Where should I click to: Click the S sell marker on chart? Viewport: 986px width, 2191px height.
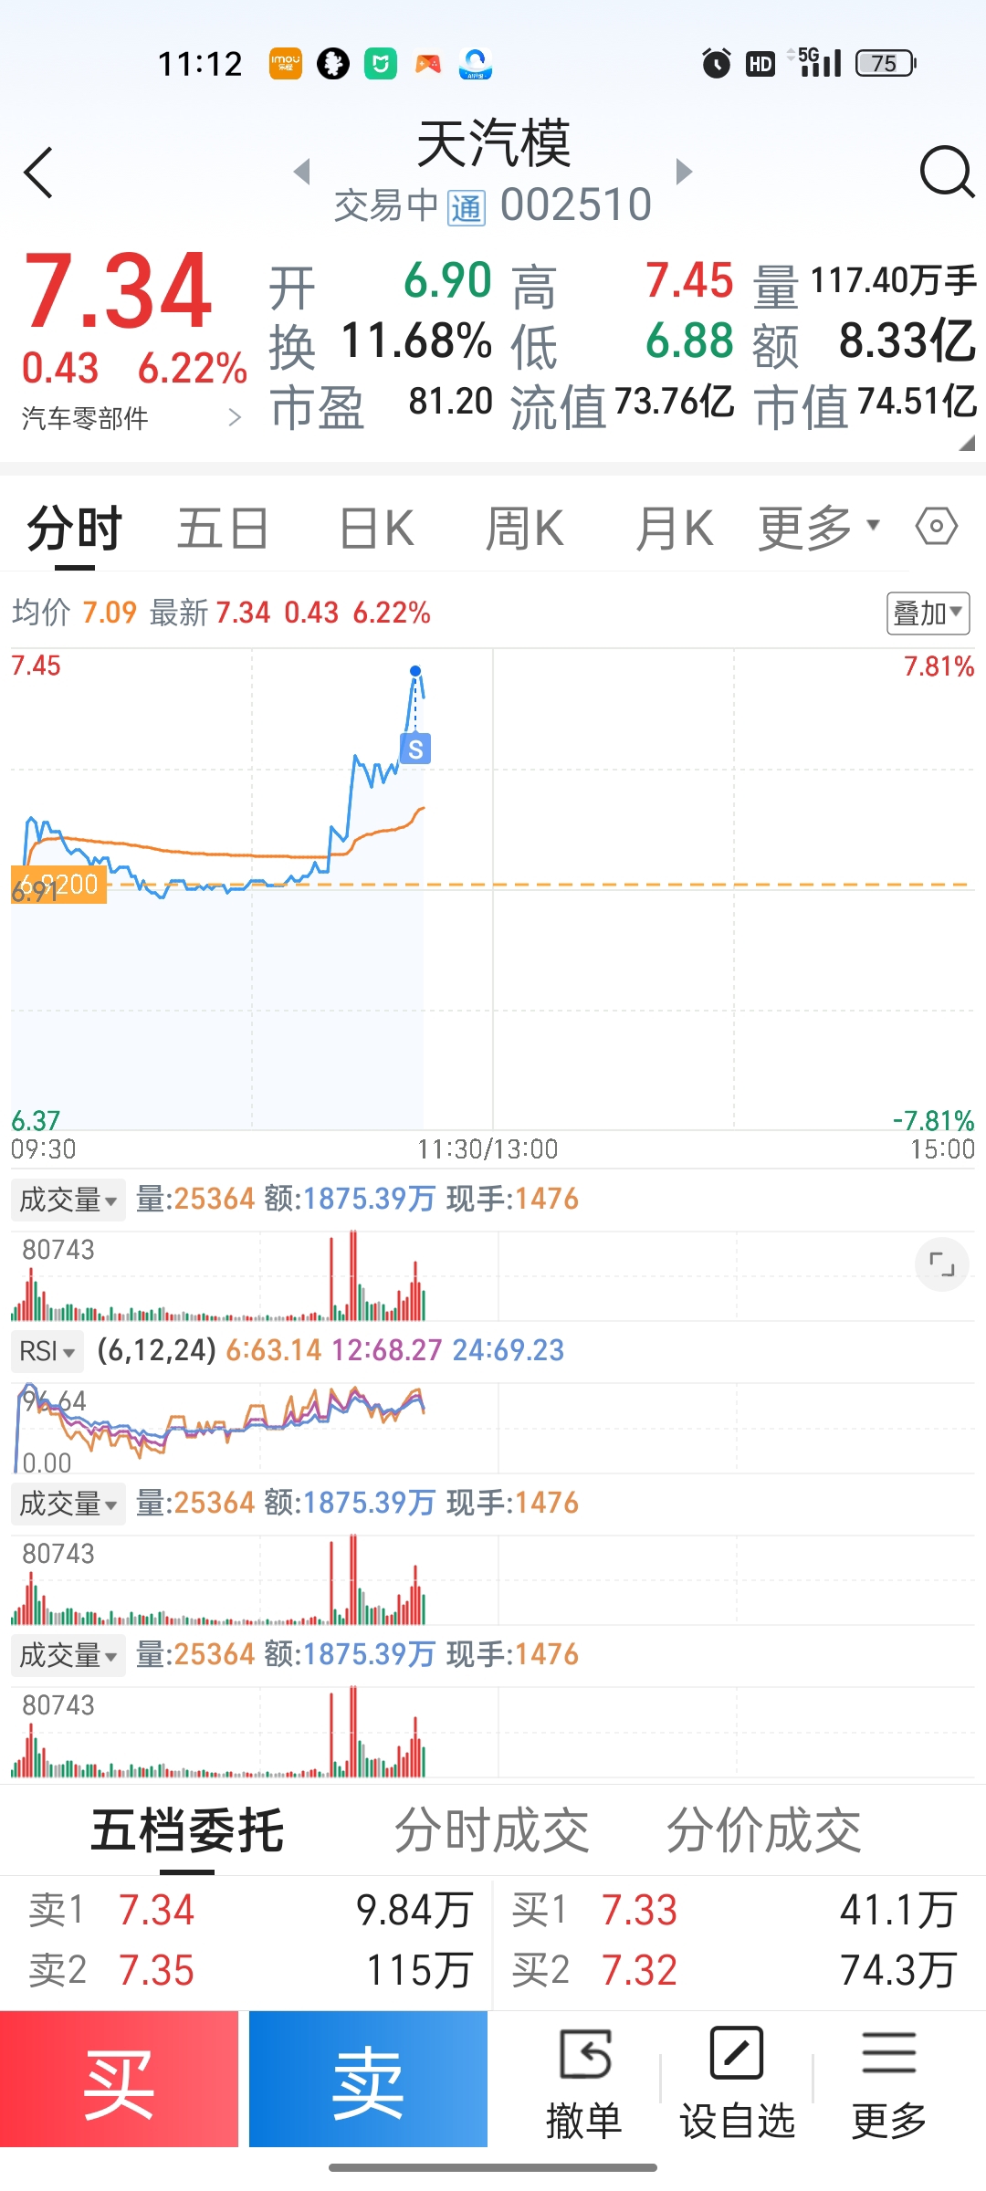[x=415, y=750]
